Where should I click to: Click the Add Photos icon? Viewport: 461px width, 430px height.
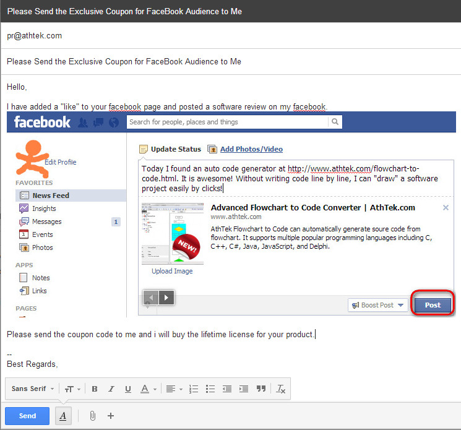pyautogui.click(x=212, y=149)
